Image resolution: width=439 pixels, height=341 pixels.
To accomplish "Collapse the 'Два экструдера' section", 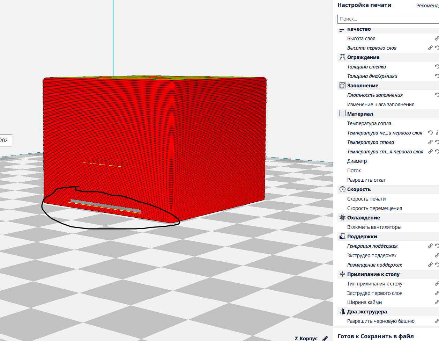I will tap(367, 312).
